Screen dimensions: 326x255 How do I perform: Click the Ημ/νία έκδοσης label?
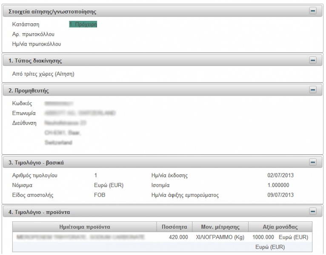169,176
